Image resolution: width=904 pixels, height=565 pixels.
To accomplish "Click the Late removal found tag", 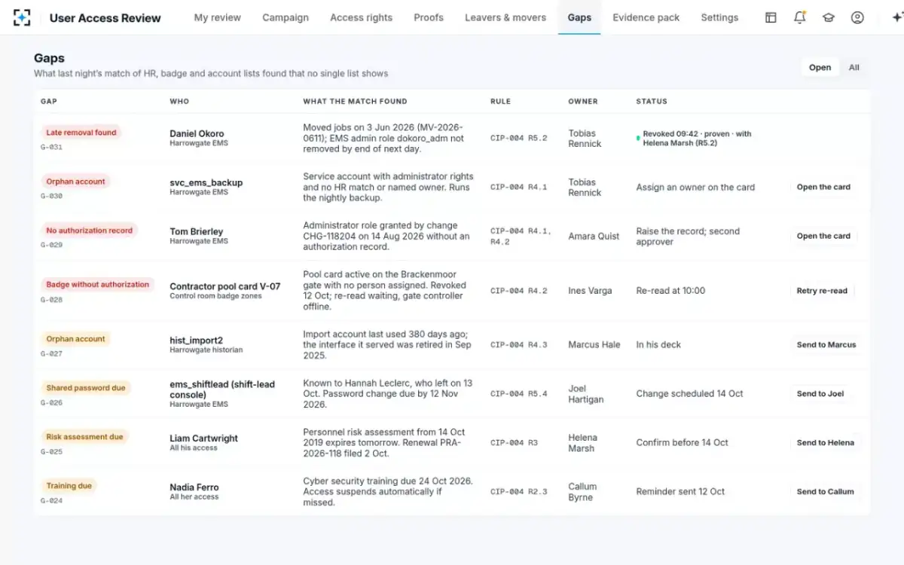I will [x=81, y=133].
